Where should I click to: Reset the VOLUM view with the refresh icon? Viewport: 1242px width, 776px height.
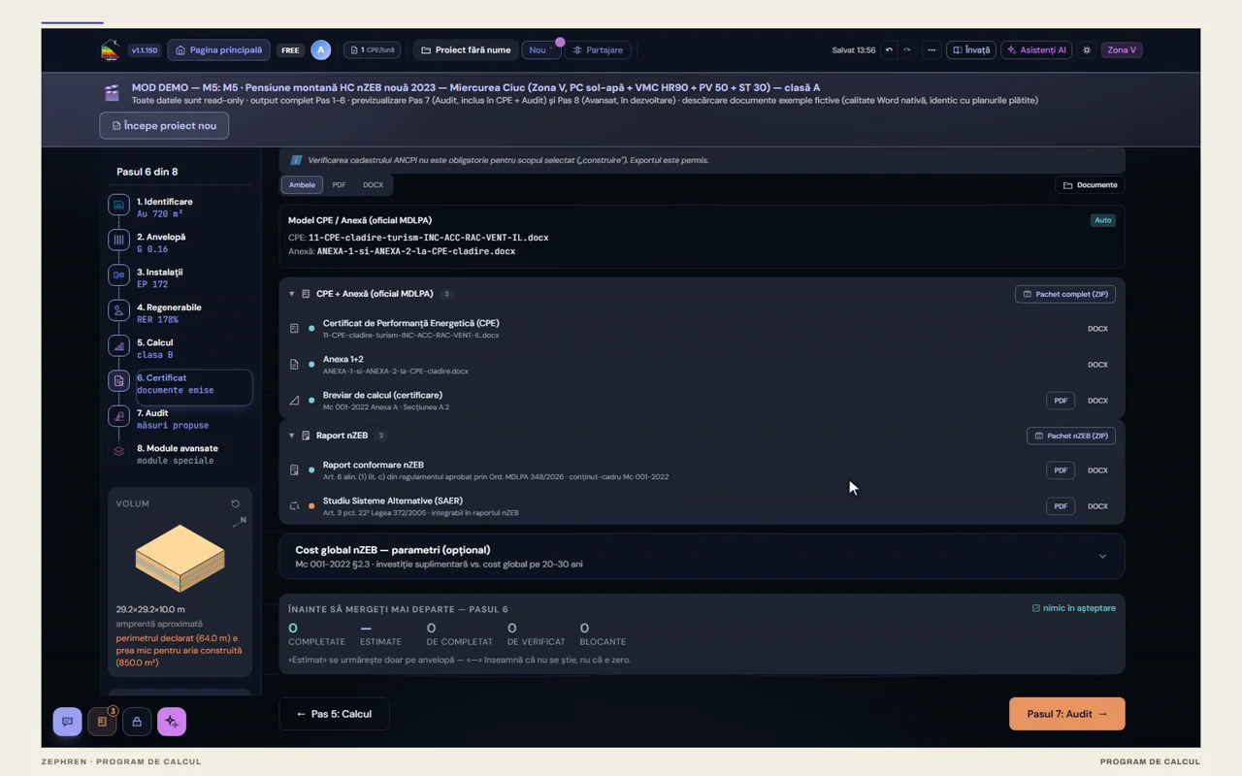[235, 503]
